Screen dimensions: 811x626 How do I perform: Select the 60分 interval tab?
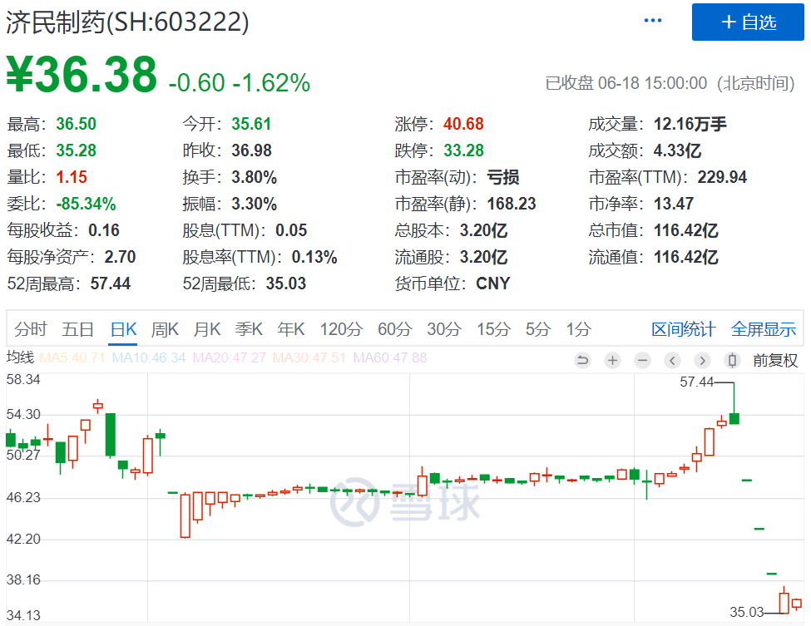[394, 329]
